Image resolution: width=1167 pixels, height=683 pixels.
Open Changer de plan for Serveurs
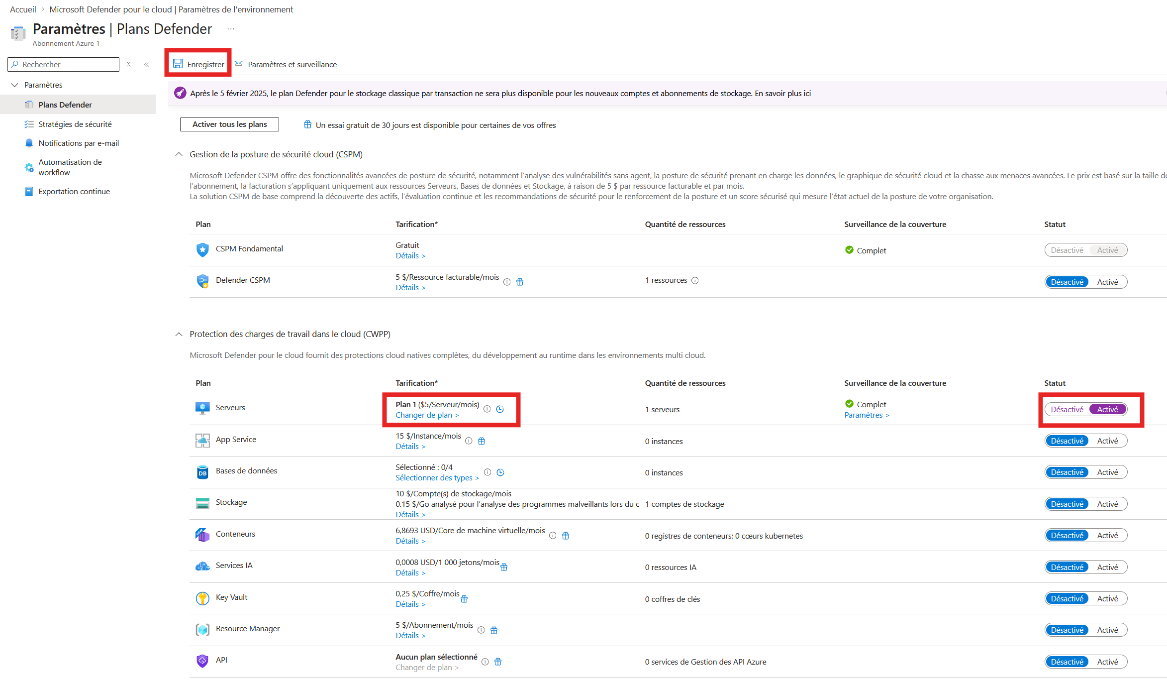[427, 415]
